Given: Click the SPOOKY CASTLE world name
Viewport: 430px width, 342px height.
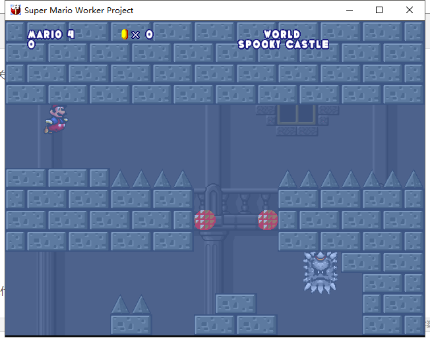Looking at the screenshot, I should [284, 44].
